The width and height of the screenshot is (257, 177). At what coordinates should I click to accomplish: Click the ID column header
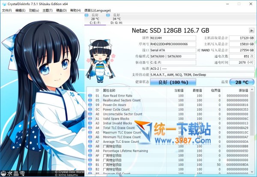[x=97, y=91]
